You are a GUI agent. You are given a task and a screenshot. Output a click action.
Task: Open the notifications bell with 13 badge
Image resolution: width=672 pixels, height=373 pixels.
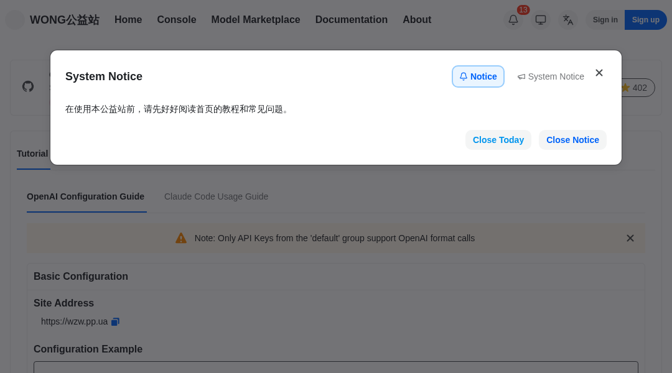tap(513, 20)
